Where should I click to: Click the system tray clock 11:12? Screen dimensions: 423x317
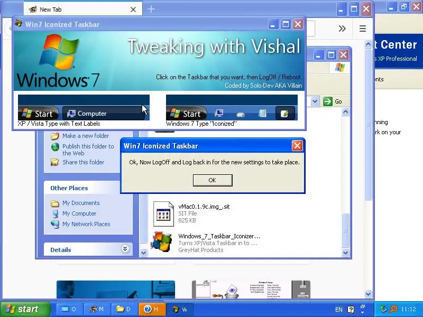click(408, 309)
